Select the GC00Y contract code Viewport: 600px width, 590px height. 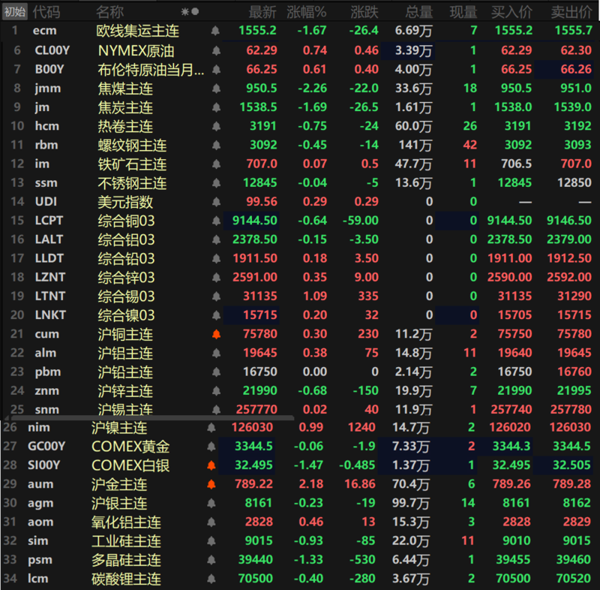tap(46, 447)
